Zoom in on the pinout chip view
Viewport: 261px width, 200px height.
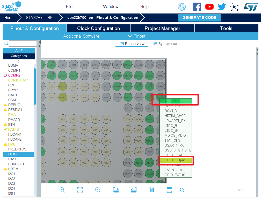click(x=62, y=190)
